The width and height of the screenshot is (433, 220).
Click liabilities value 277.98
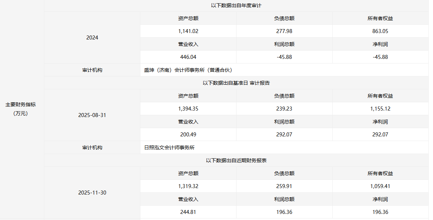pyautogui.click(x=284, y=31)
